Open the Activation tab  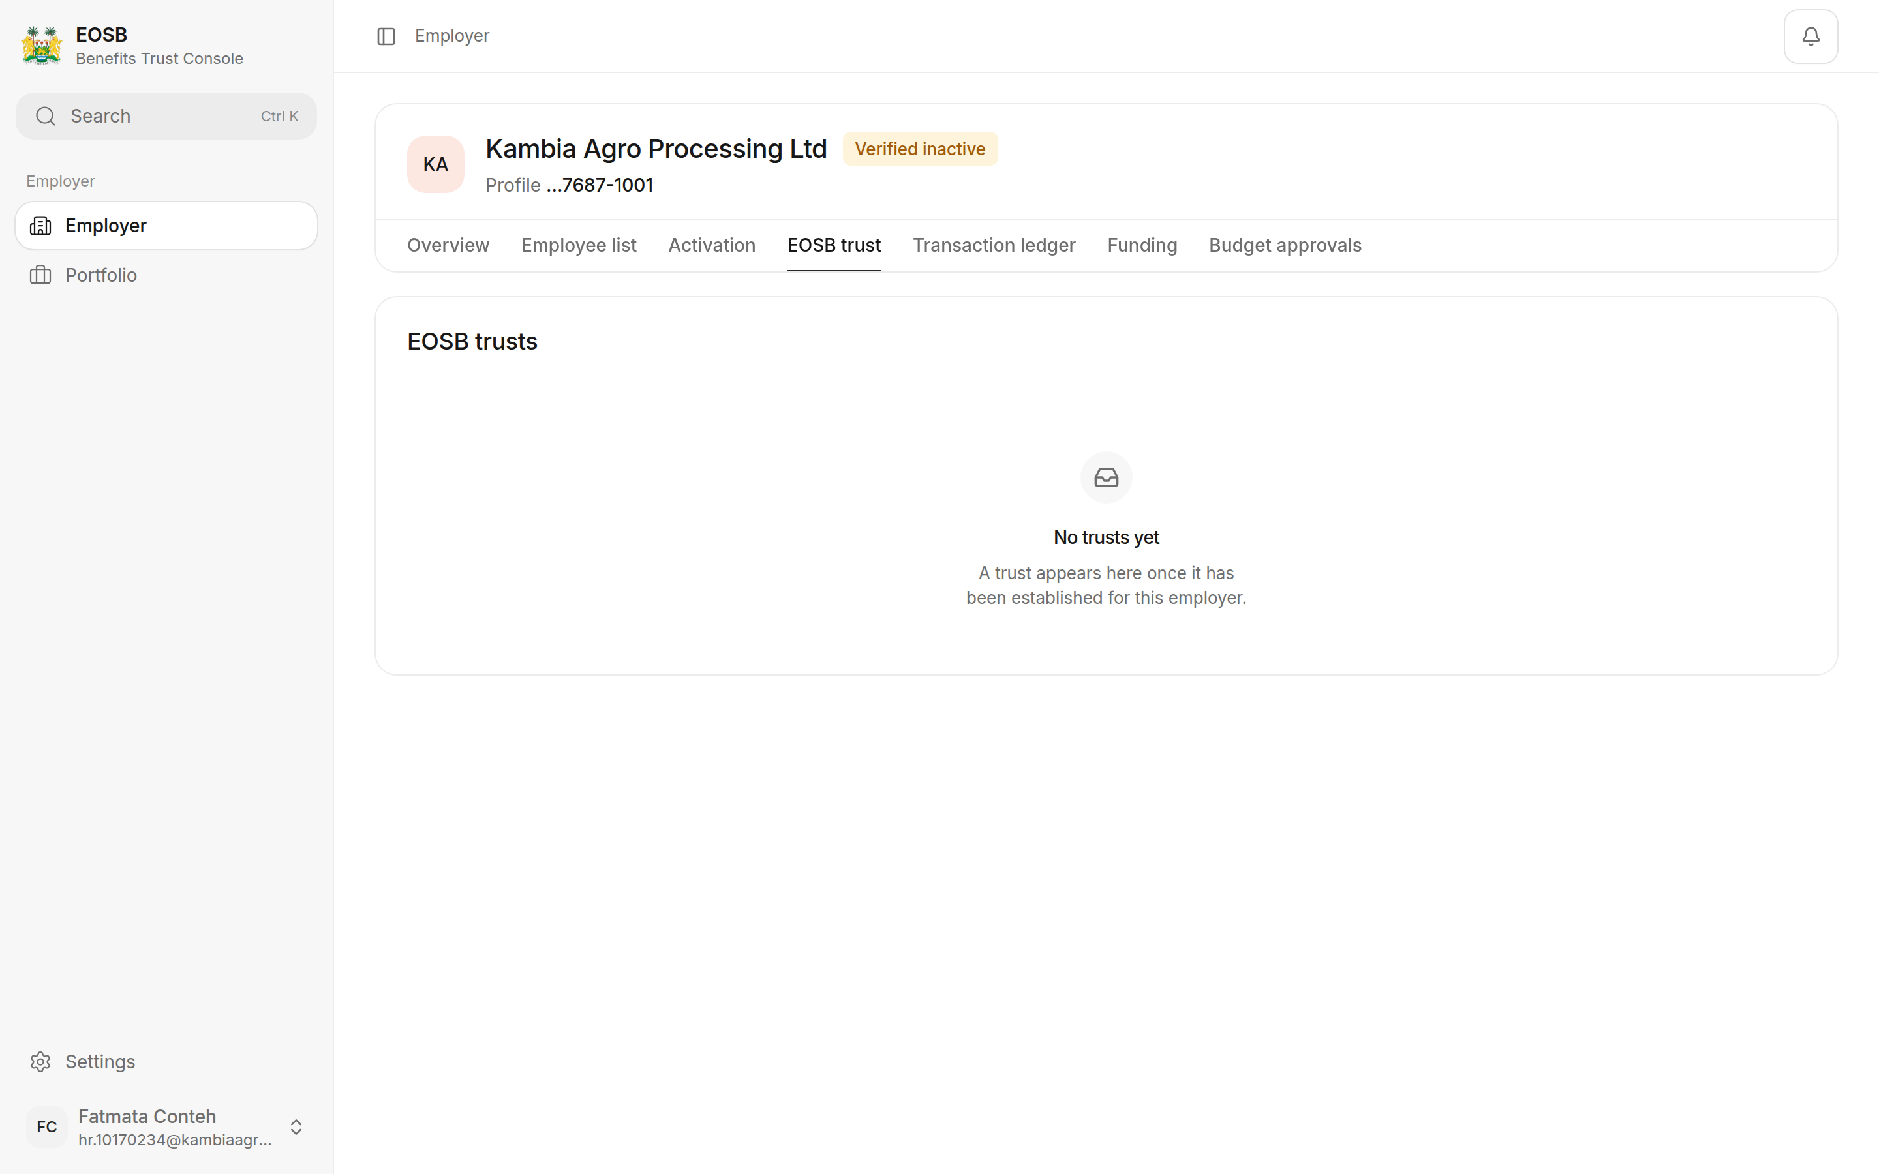pos(711,245)
